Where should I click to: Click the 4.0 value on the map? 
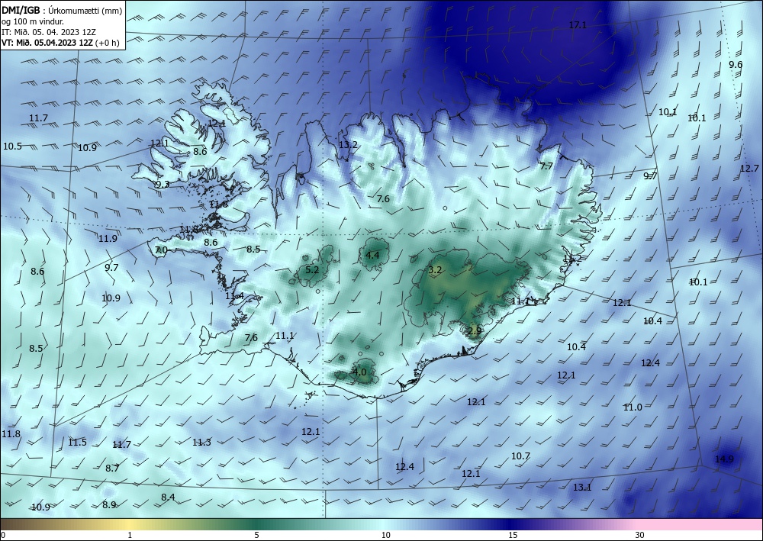pyautogui.click(x=359, y=372)
